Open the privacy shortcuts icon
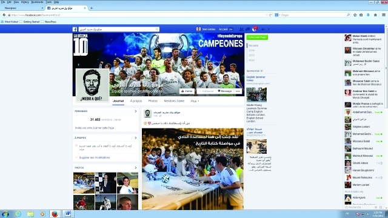 click(x=263, y=29)
